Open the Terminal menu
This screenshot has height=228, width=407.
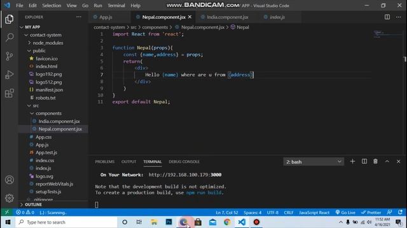[116, 6]
